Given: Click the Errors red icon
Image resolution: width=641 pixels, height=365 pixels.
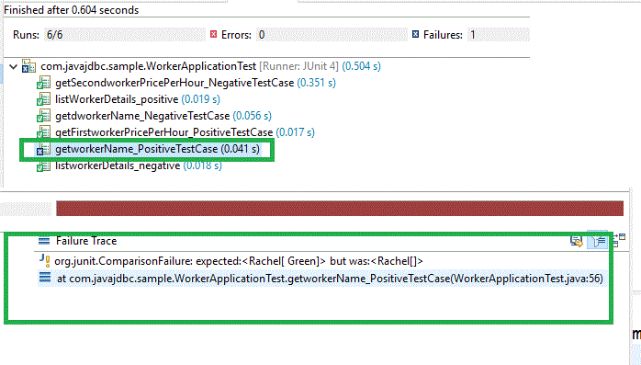Looking at the screenshot, I should click(213, 34).
